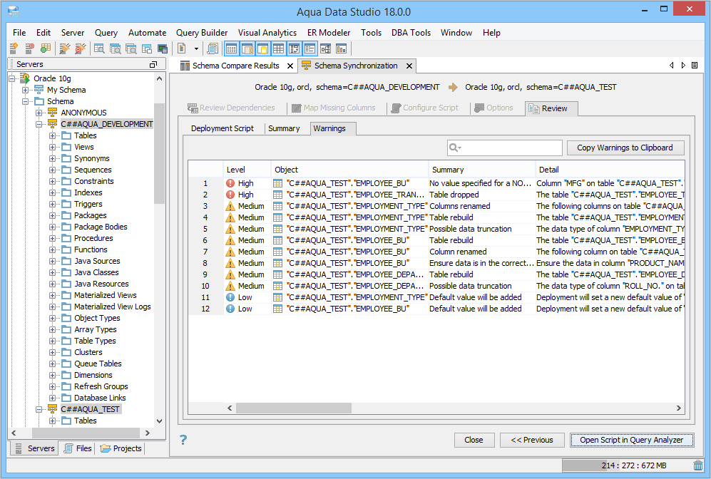Click Copy Warnings to Clipboard button
711x479 pixels.
coord(625,148)
